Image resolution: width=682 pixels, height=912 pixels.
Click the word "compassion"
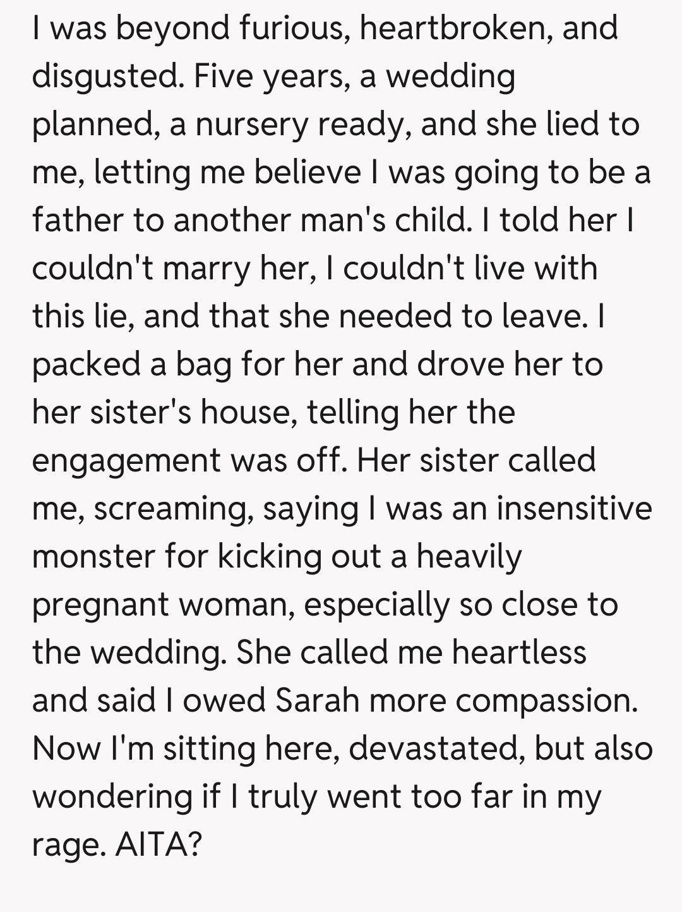(x=546, y=700)
